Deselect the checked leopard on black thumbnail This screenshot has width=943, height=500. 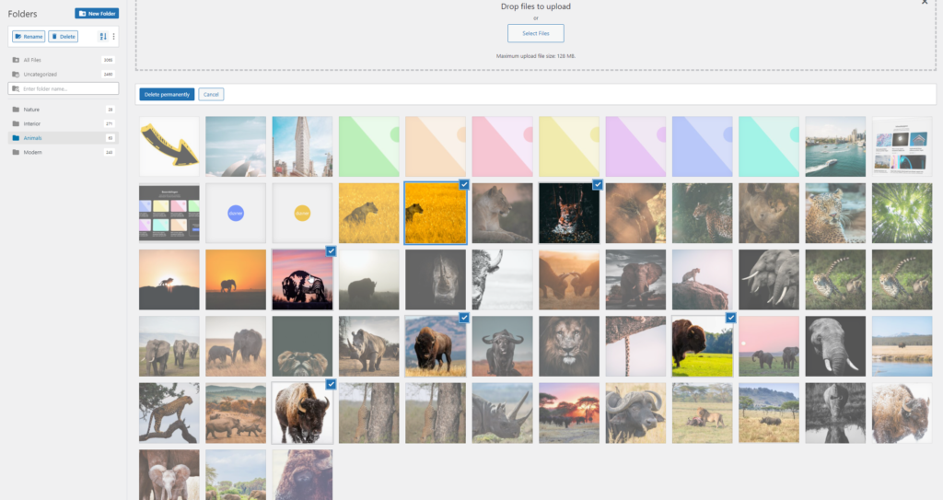568,213
